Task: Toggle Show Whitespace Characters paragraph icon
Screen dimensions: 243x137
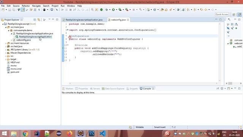Action: [x=39, y=10]
